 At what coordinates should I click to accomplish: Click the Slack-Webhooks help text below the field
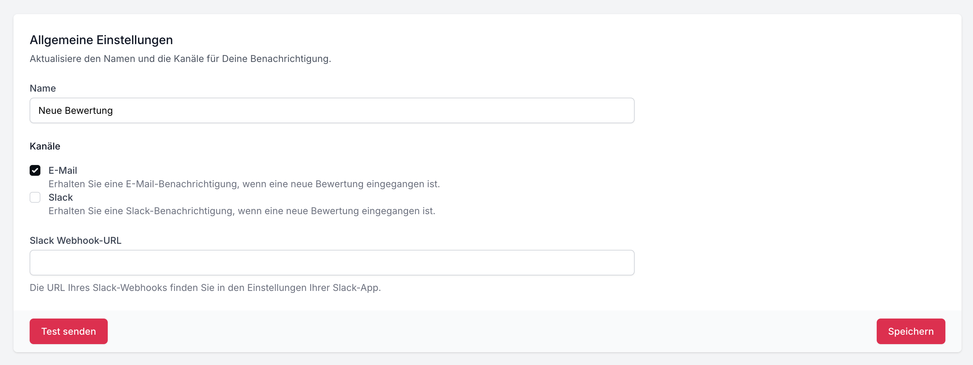(x=205, y=288)
